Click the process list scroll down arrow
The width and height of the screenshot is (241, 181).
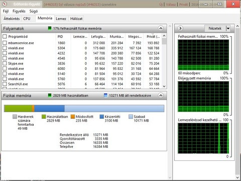tap(164, 86)
